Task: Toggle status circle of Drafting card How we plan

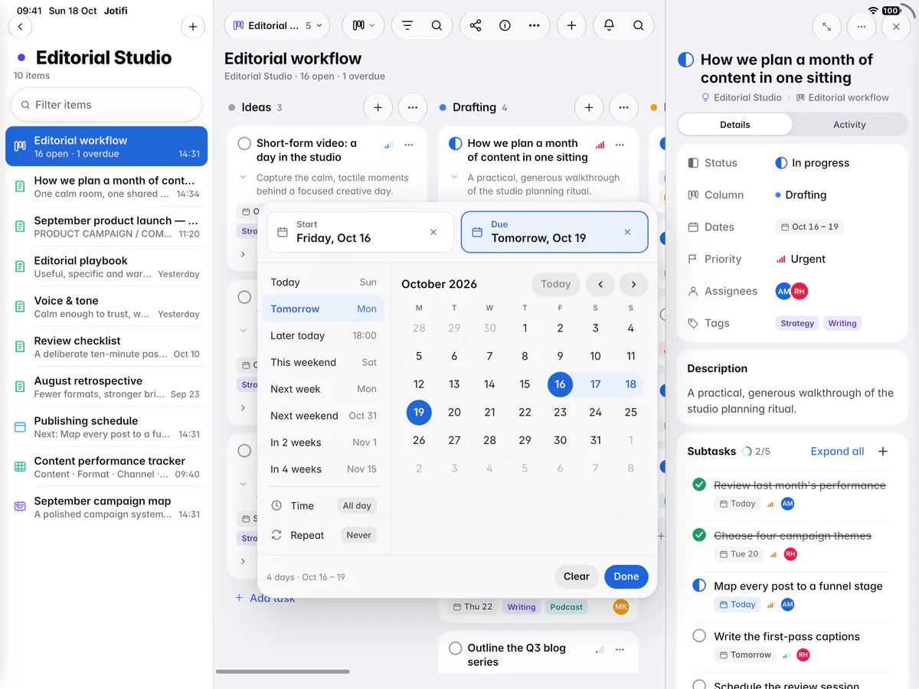Action: (455, 143)
